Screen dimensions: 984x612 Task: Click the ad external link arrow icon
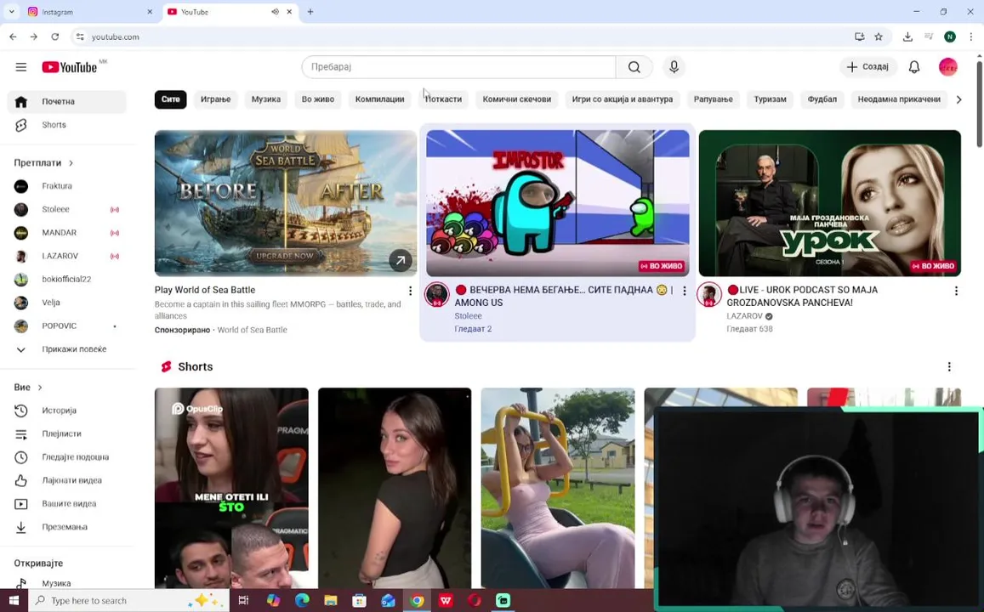click(x=401, y=259)
